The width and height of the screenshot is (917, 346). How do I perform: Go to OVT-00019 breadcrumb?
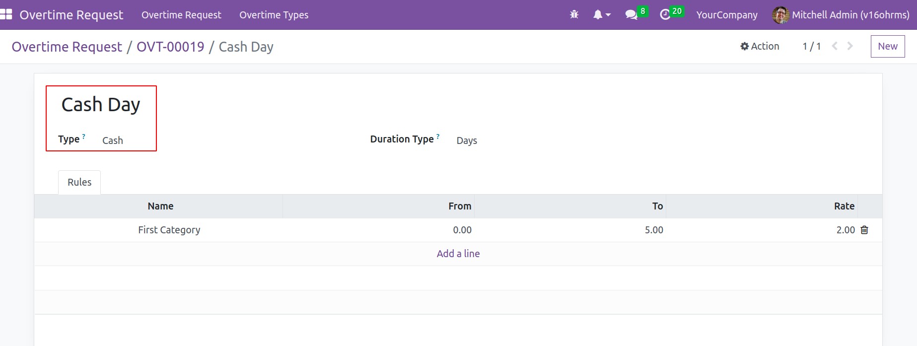pos(170,47)
